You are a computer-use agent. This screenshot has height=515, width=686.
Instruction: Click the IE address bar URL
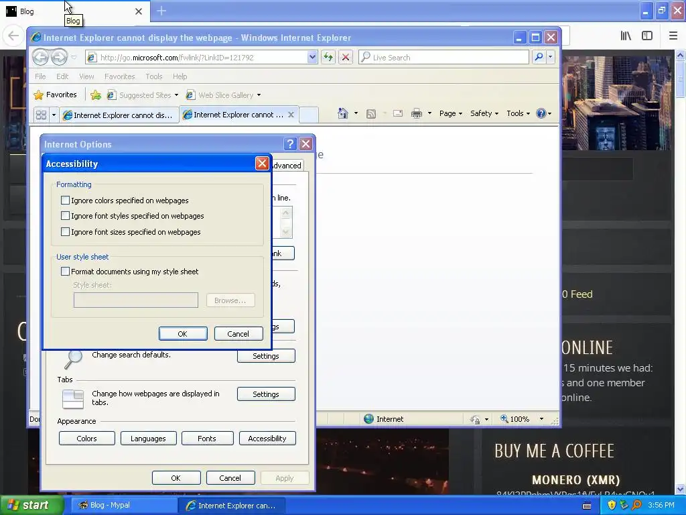(177, 58)
